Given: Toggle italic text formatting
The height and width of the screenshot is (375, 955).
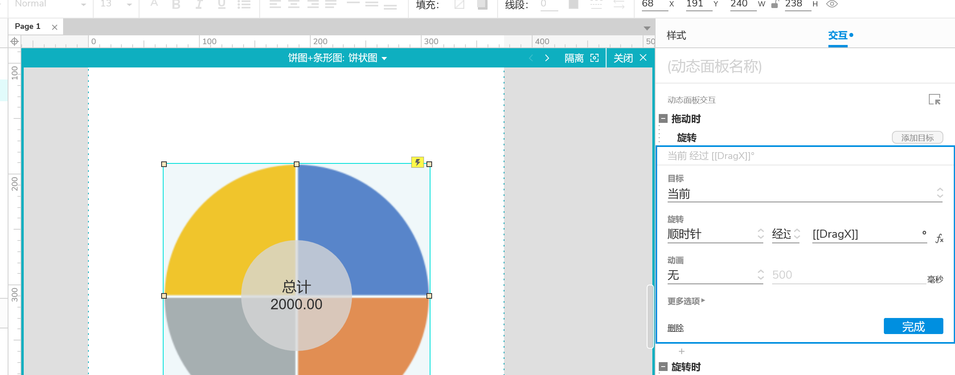Looking at the screenshot, I should (x=199, y=4).
